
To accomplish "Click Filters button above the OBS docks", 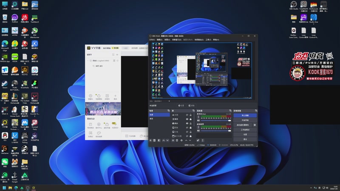I will pyautogui.click(x=192, y=105).
